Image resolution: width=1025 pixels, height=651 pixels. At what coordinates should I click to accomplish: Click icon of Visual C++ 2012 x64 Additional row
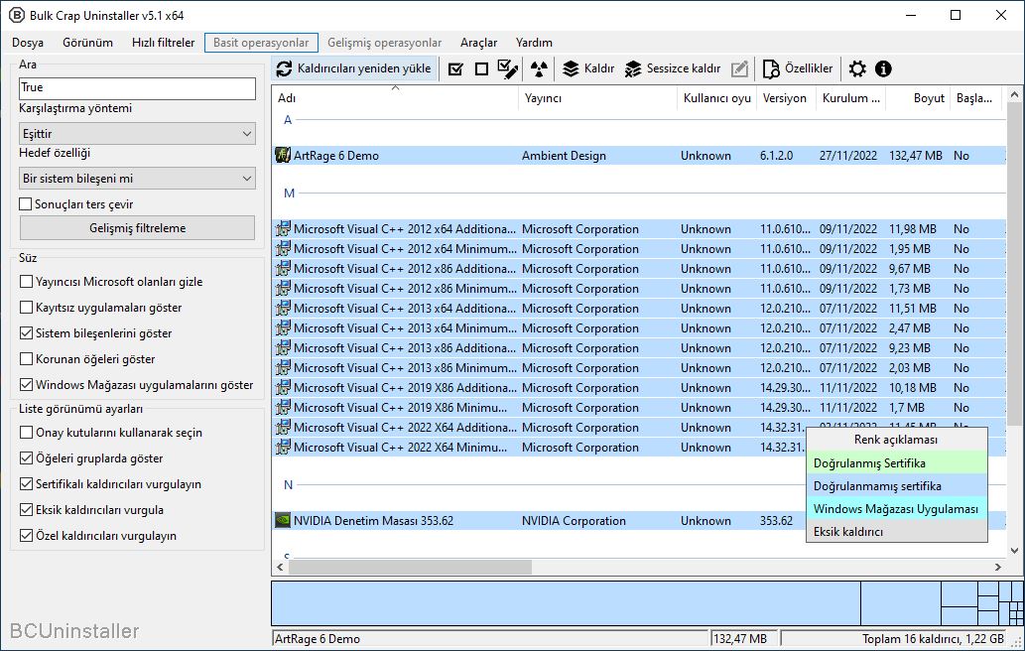(283, 229)
